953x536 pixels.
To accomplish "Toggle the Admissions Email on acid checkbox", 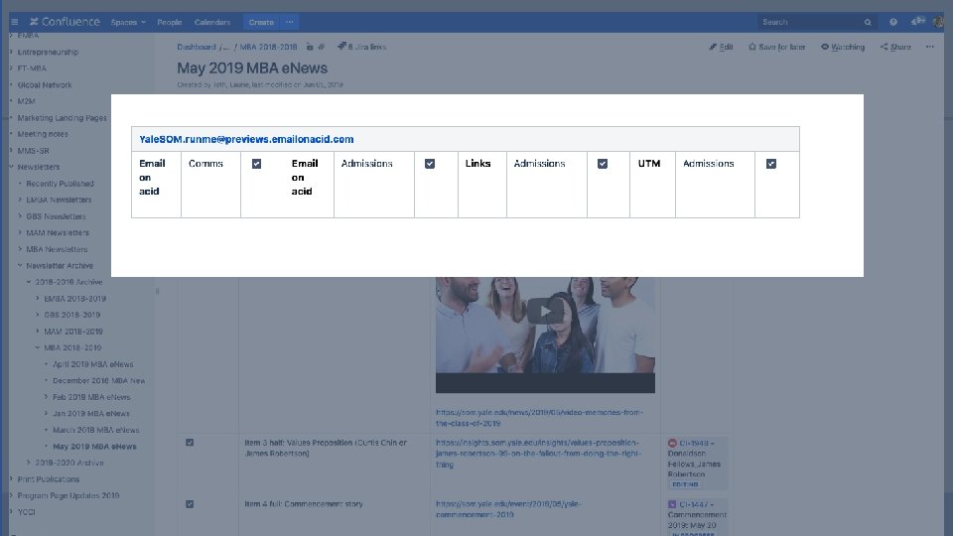I will point(430,164).
